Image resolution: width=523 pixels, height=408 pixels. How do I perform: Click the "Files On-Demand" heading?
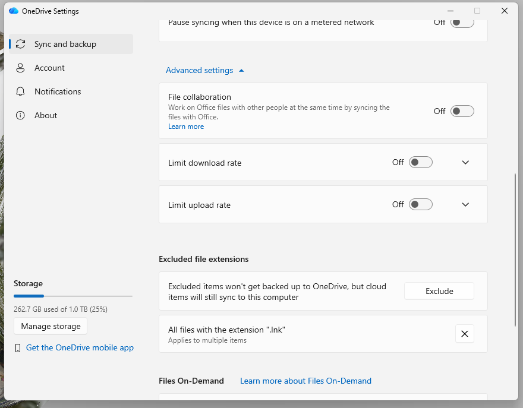point(191,381)
